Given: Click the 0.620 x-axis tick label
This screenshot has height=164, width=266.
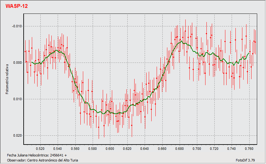Looking at the screenshot, I should click(x=127, y=148).
